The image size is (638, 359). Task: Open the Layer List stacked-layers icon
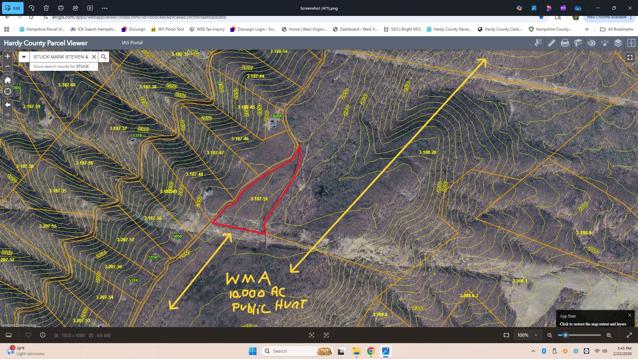tap(618, 43)
